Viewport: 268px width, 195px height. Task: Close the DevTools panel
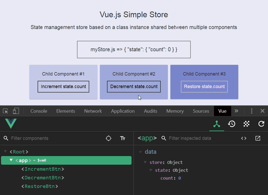point(263,111)
